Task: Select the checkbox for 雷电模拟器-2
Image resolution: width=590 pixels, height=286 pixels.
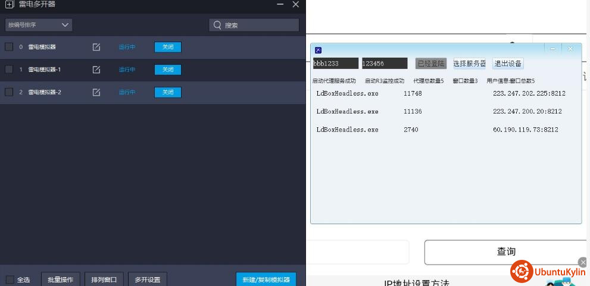Action: click(9, 92)
